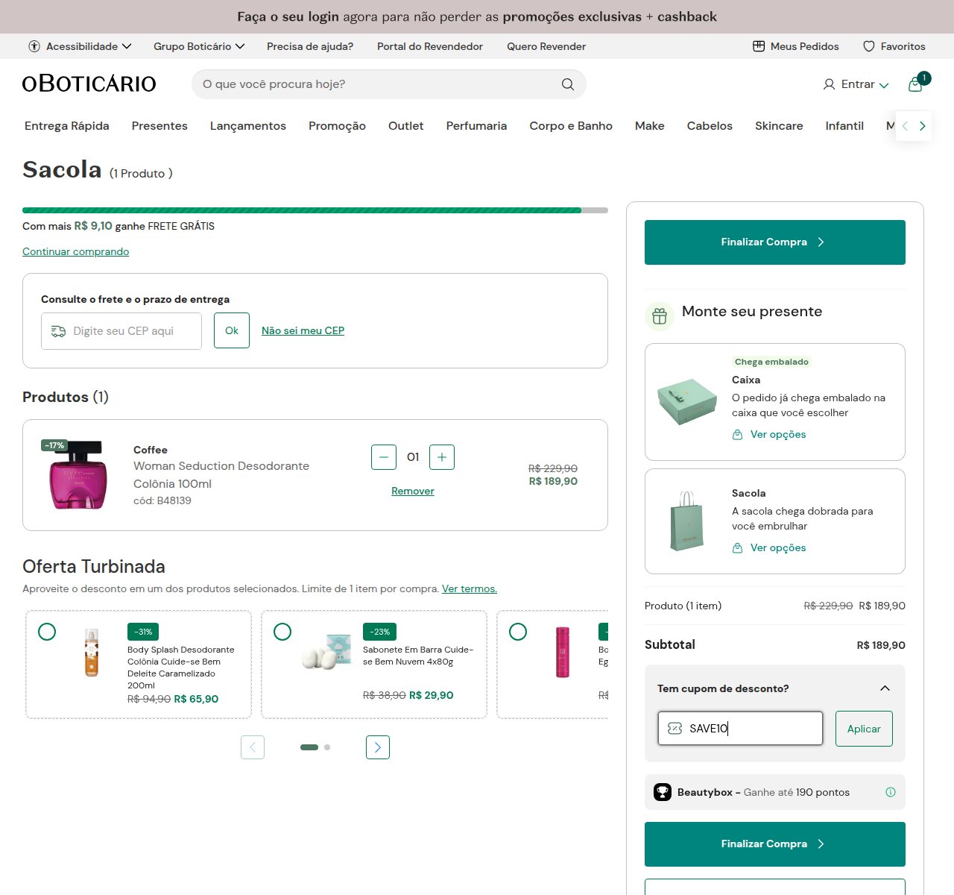Select the Body Splash Caramelizado offer radio
The width and height of the screenshot is (954, 895).
click(x=47, y=632)
